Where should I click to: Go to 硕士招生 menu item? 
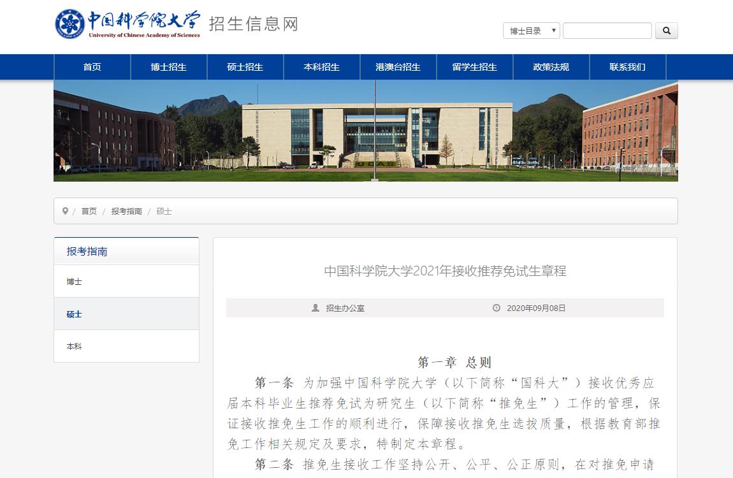pyautogui.click(x=245, y=67)
